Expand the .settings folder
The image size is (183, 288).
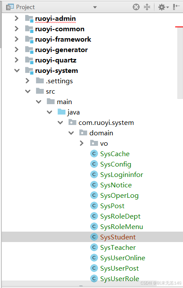[27, 81]
